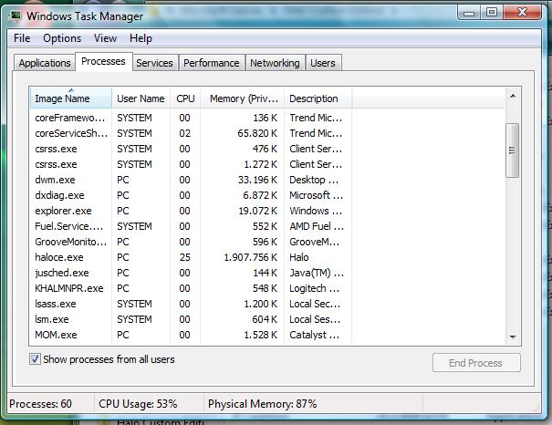Switch to the Performance tab
Screen dimensions: 552x425
tap(211, 63)
